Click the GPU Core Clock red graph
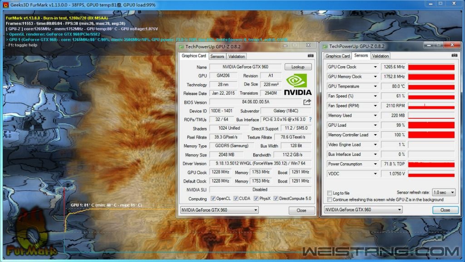Image resolution: width=465 pixels, height=262 pixels. pos(431,67)
